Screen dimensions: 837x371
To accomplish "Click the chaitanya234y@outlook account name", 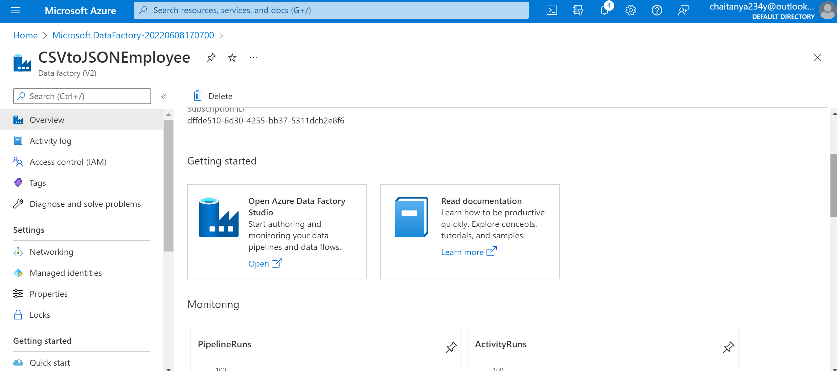I will 761,7.
